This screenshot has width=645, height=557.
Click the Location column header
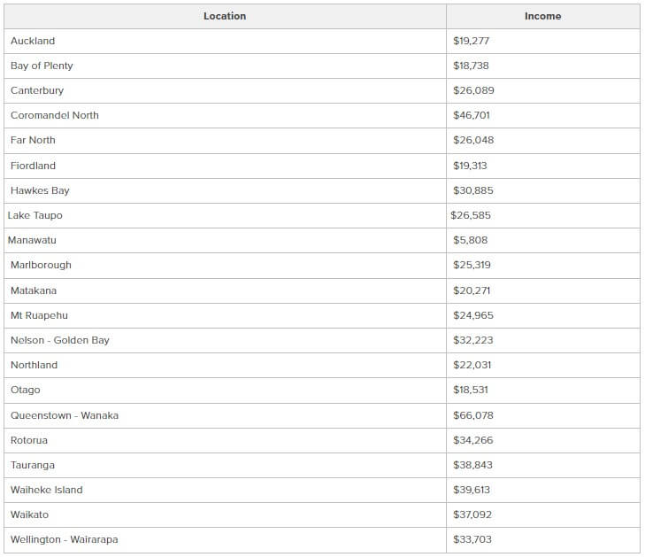225,16
